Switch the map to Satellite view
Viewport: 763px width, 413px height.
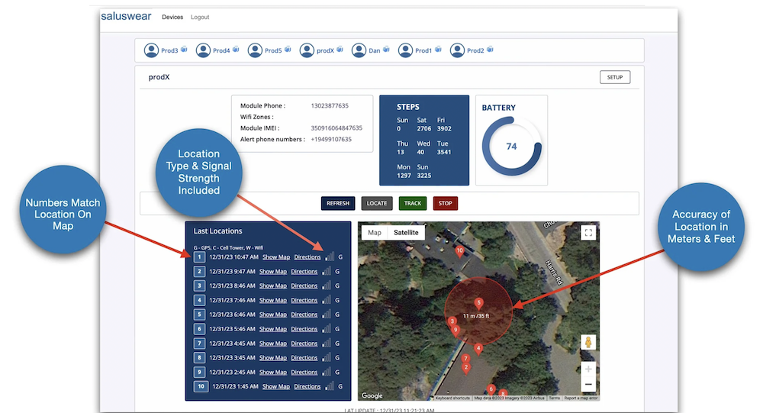(x=406, y=232)
